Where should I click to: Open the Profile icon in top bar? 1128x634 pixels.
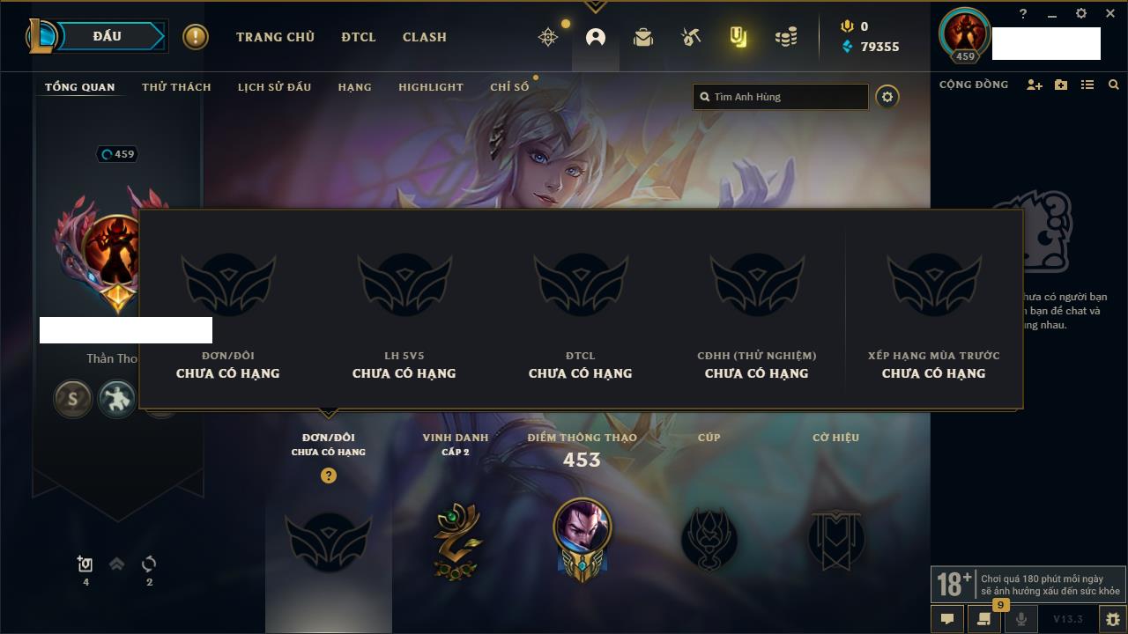[596, 37]
